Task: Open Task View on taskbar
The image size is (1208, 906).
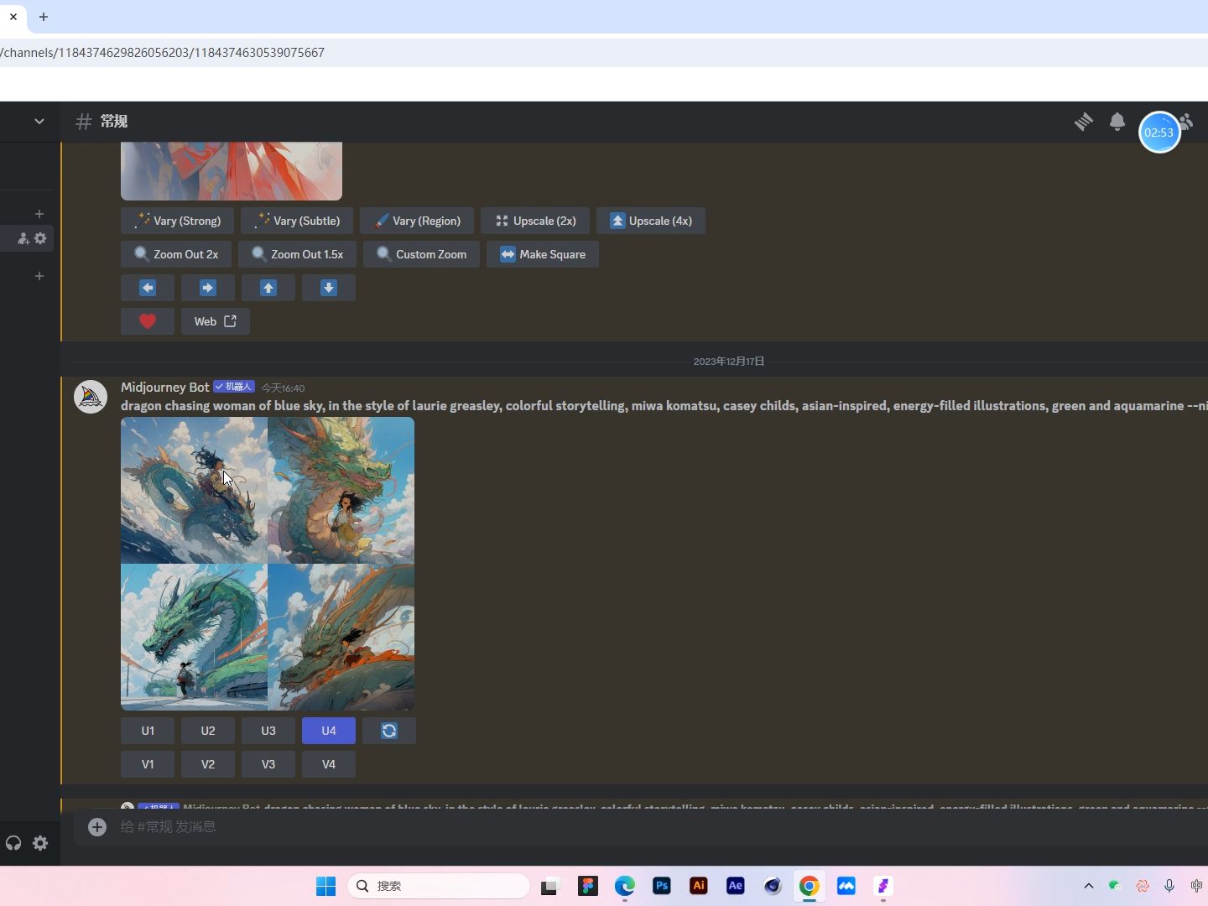Action: (549, 886)
